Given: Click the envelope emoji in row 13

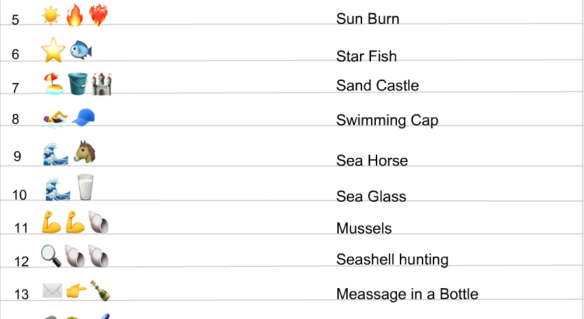Looking at the screenshot, I should click(x=52, y=290).
